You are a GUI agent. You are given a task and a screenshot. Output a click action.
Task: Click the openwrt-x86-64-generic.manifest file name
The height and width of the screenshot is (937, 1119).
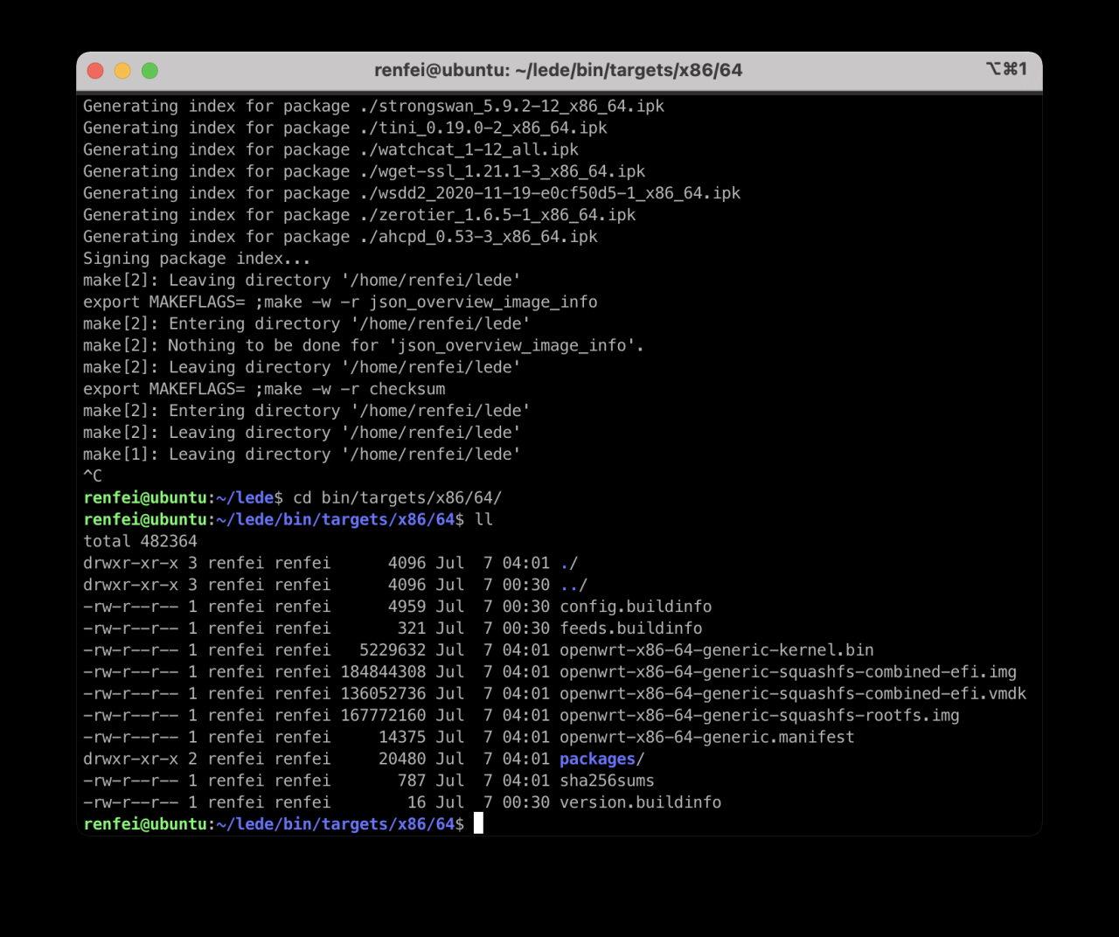[x=707, y=738]
